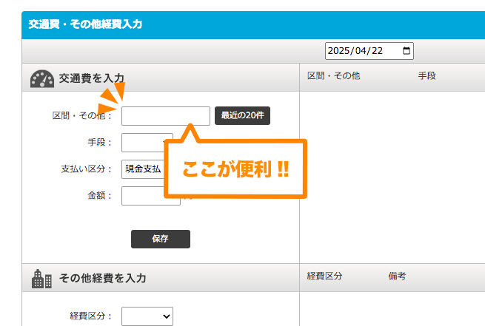The height and width of the screenshot is (326, 485).
Task: Click the 保存 button
Action: coord(161,239)
